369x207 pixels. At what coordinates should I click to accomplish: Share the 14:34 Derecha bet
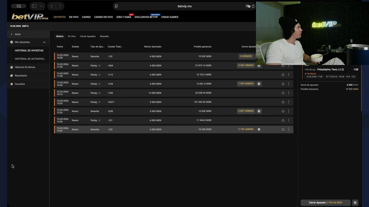click(283, 129)
